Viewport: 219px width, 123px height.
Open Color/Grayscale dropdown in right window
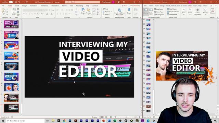[197, 12]
